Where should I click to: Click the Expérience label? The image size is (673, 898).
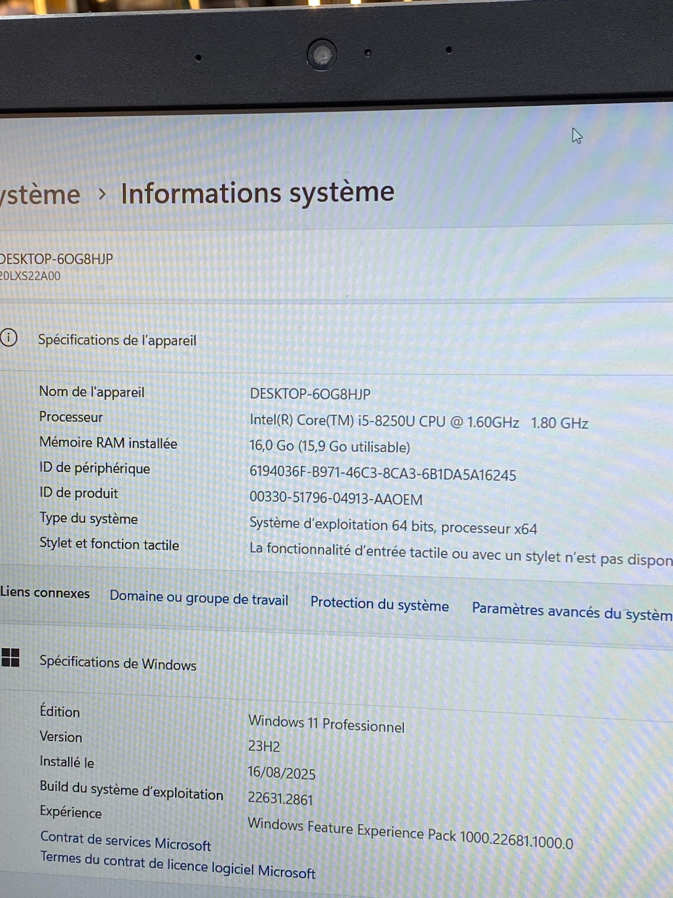point(70,812)
